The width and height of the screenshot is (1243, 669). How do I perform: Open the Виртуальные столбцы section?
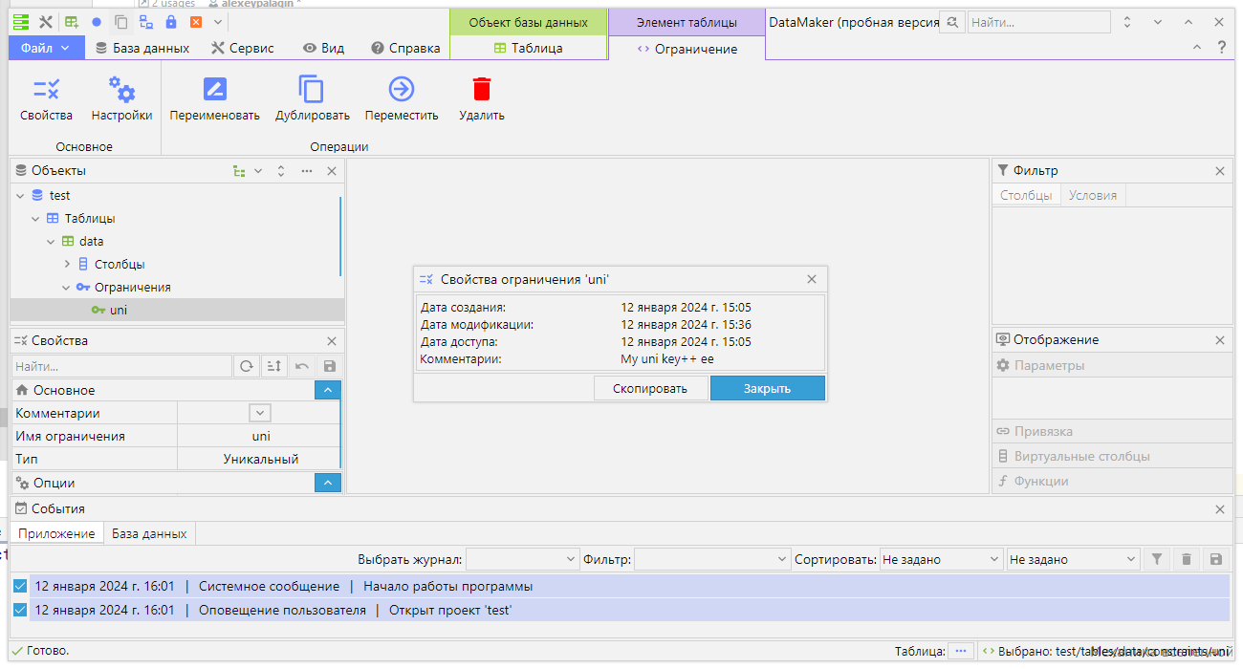(x=1112, y=456)
